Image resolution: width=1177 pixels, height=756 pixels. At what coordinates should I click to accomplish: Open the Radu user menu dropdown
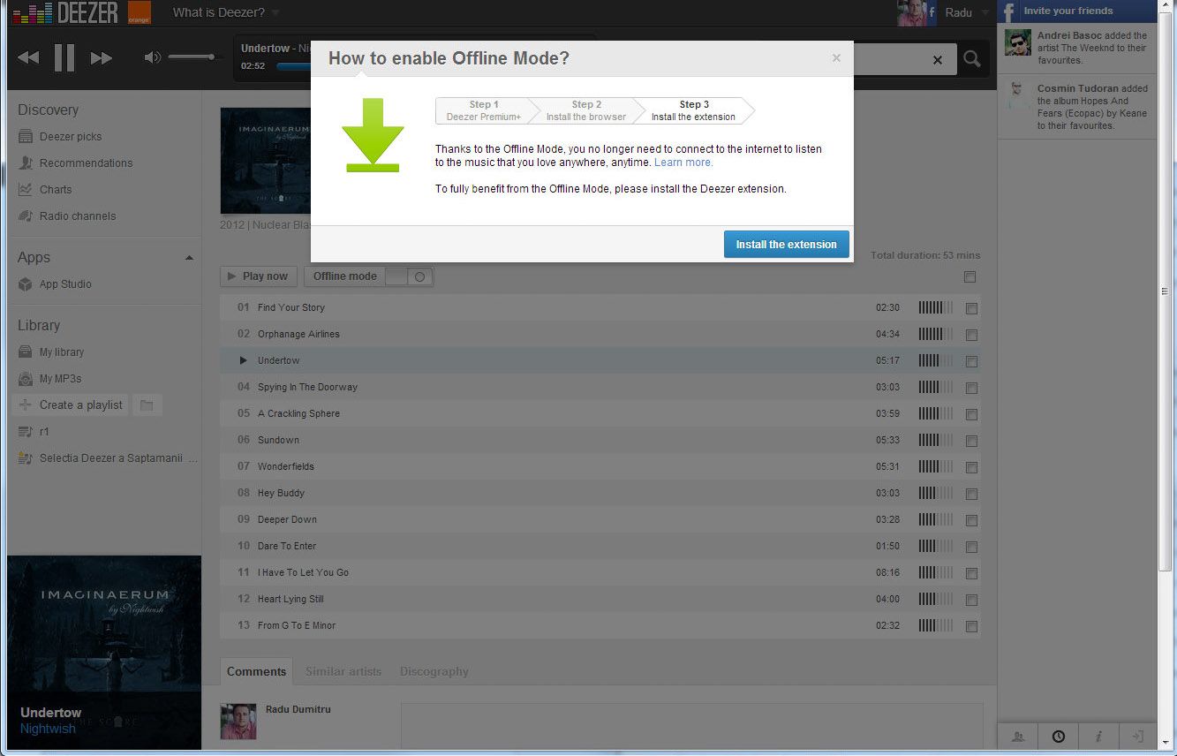968,12
